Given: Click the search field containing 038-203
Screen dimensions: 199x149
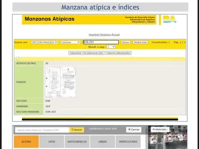Looking at the screenshot, I should [x=101, y=42].
